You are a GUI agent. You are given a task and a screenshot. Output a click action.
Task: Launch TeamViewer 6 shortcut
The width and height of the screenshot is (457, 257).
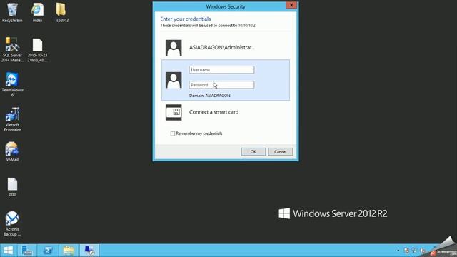click(12, 84)
